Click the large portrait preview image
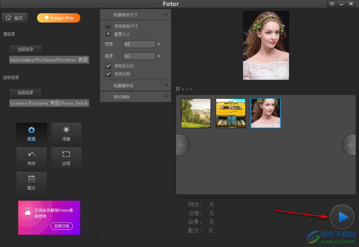Image resolution: width=359 pixels, height=247 pixels. coord(266,45)
